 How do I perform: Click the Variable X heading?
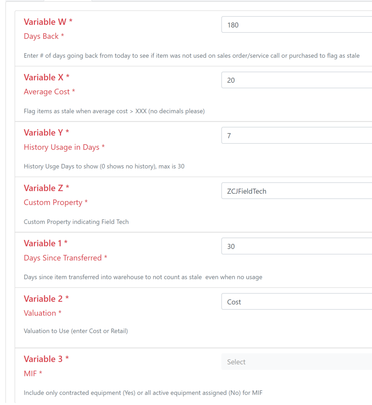pos(47,77)
